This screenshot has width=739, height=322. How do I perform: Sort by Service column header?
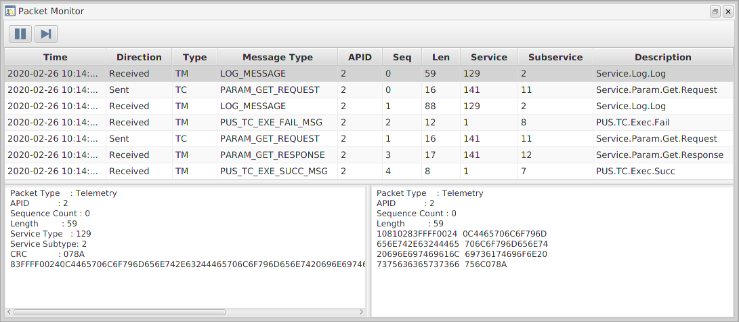click(x=489, y=57)
